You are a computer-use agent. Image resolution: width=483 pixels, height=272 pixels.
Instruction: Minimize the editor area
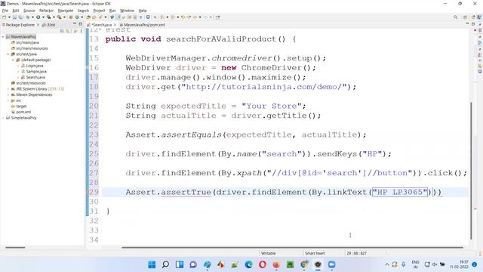coord(467,24)
